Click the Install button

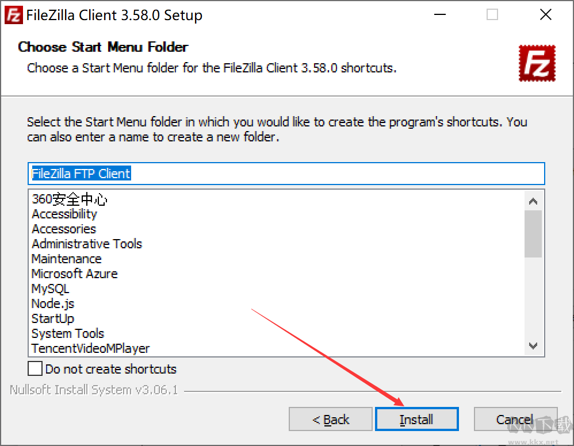pyautogui.click(x=416, y=419)
